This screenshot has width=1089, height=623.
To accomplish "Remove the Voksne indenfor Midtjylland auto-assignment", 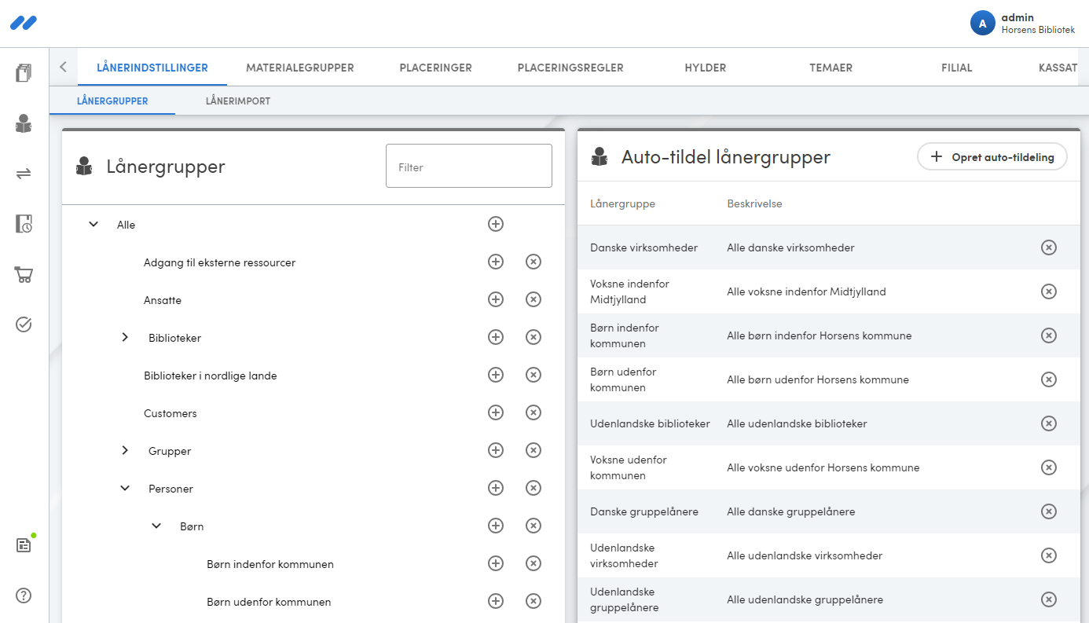I will [x=1049, y=291].
